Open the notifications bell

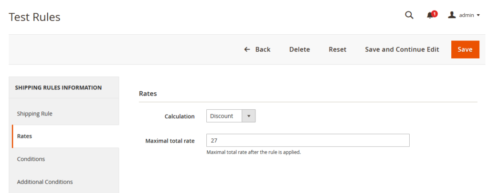pos(430,15)
